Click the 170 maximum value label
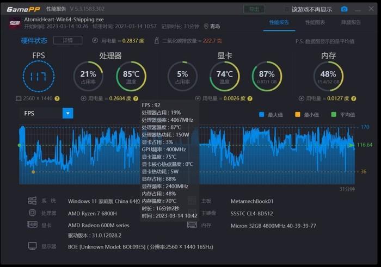This screenshot has height=267, width=381. (x=365, y=127)
